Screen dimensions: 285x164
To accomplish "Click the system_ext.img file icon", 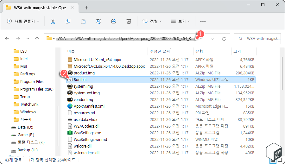I will (70, 93).
